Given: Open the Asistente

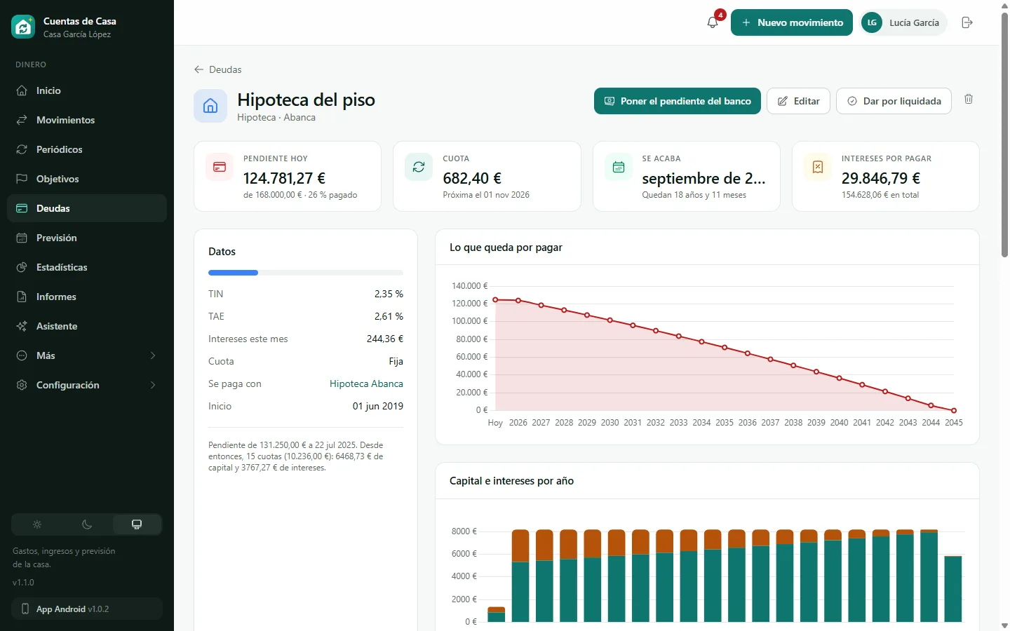Looking at the screenshot, I should (x=87, y=326).
